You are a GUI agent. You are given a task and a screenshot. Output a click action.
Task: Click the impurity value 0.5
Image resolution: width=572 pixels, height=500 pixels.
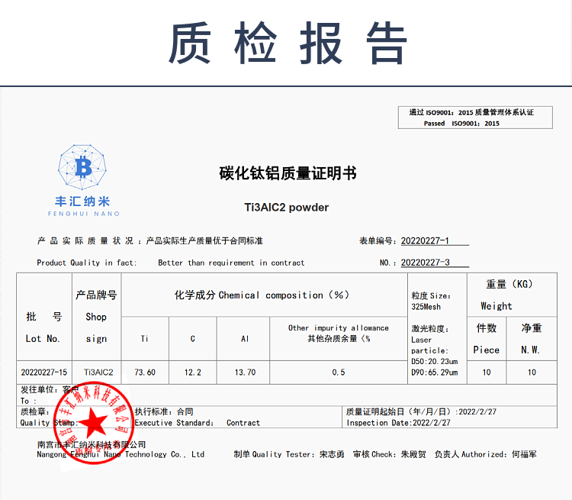338,373
